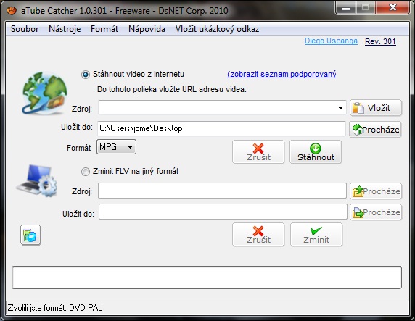Browse download folder with green house icon
415x321 pixels.
click(375, 129)
